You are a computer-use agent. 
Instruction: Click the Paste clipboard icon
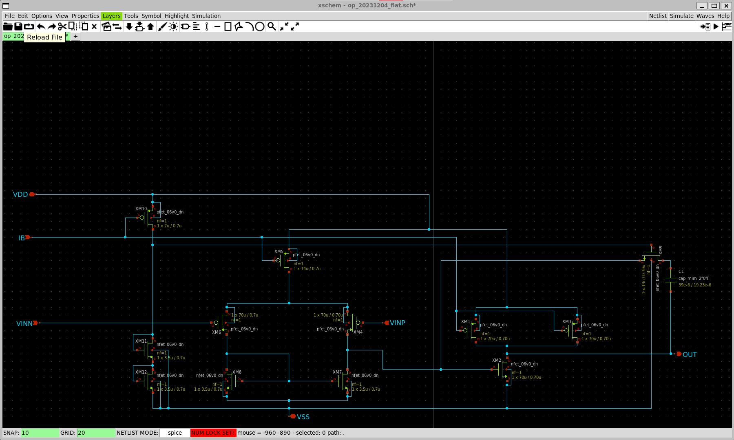pyautogui.click(x=84, y=26)
